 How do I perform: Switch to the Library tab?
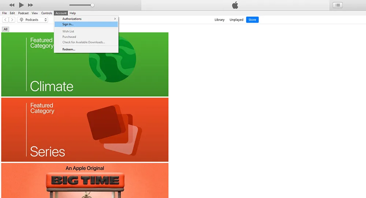219,20
